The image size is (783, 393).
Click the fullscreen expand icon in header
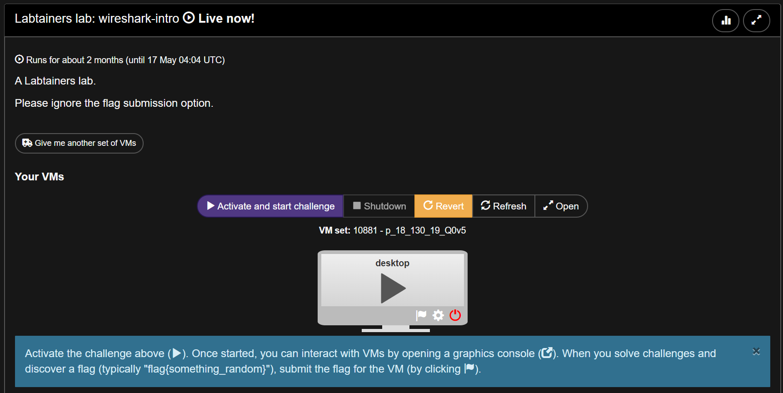[x=756, y=20]
